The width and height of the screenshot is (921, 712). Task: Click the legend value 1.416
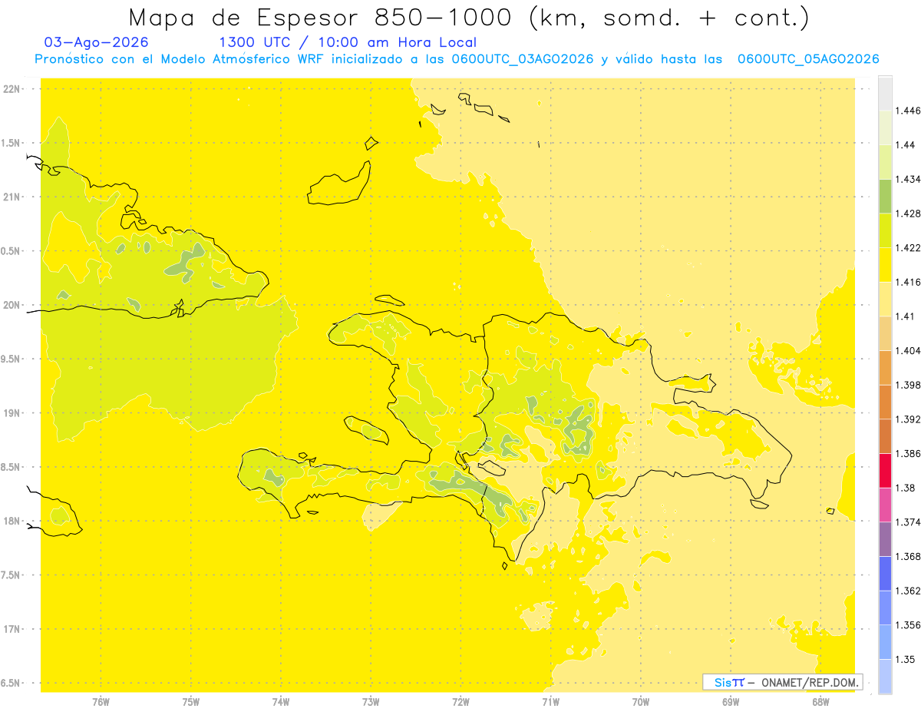pyautogui.click(x=908, y=282)
